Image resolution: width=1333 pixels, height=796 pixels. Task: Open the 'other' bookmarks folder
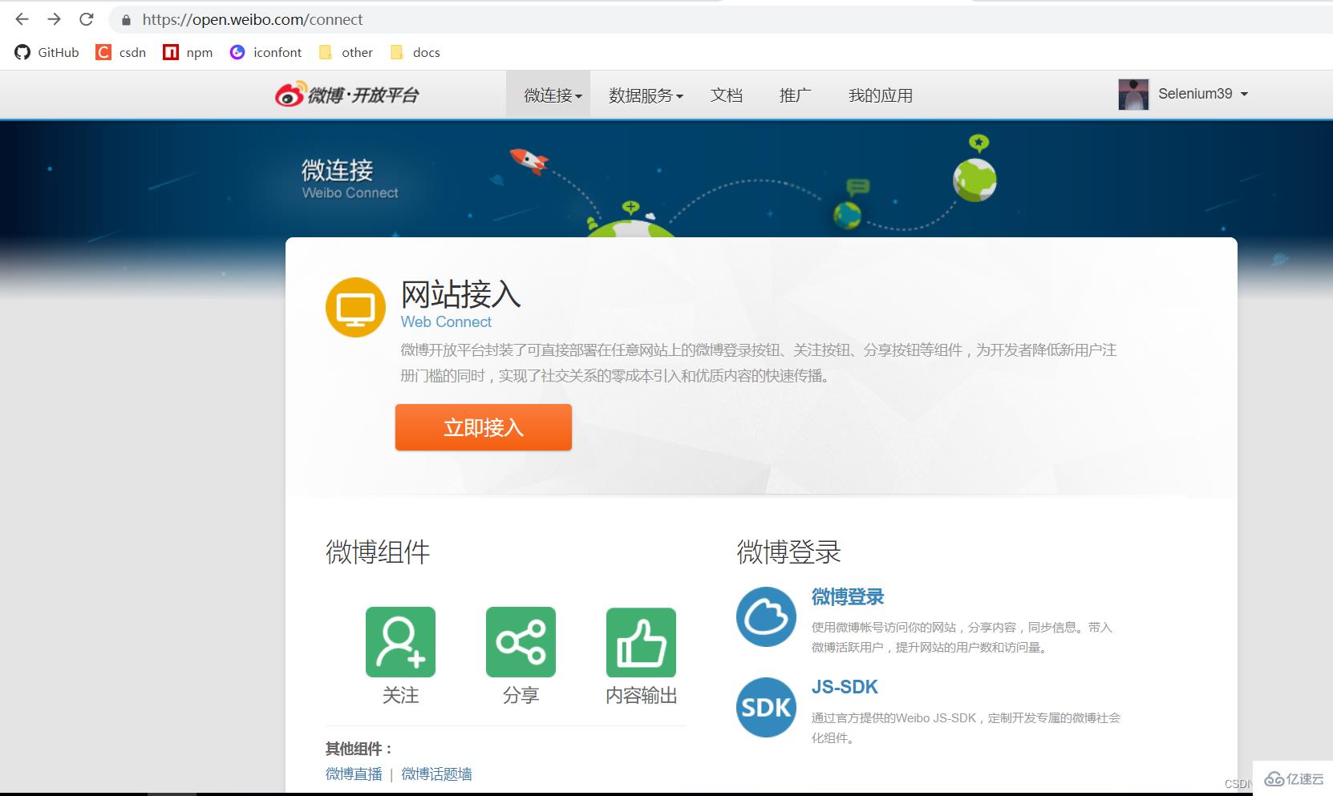pos(346,52)
